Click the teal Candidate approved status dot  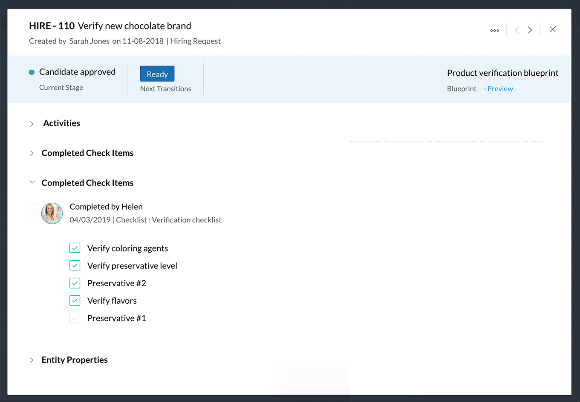tap(32, 72)
